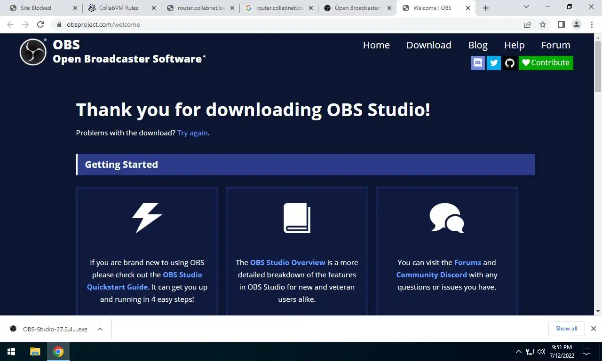The width and height of the screenshot is (602, 361).
Task: Open the Chrome profile avatar
Action: [576, 24]
